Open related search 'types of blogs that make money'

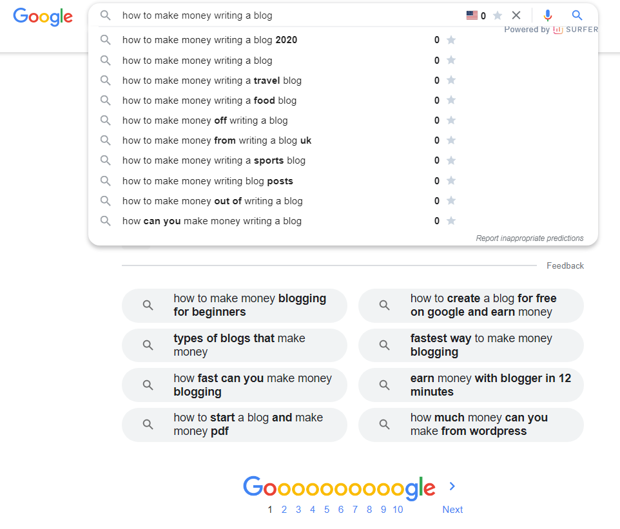[239, 345]
